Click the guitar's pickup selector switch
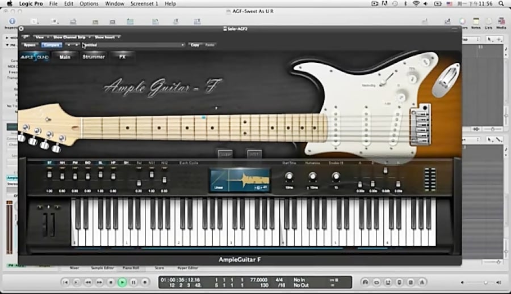Viewport: 511px width, 294px height. [x=387, y=79]
